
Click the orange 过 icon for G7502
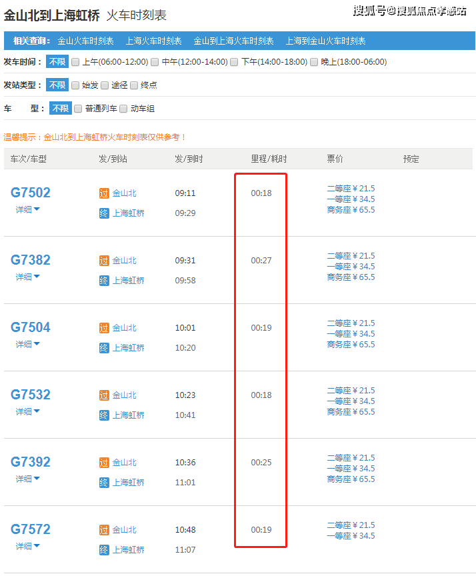[x=103, y=193]
